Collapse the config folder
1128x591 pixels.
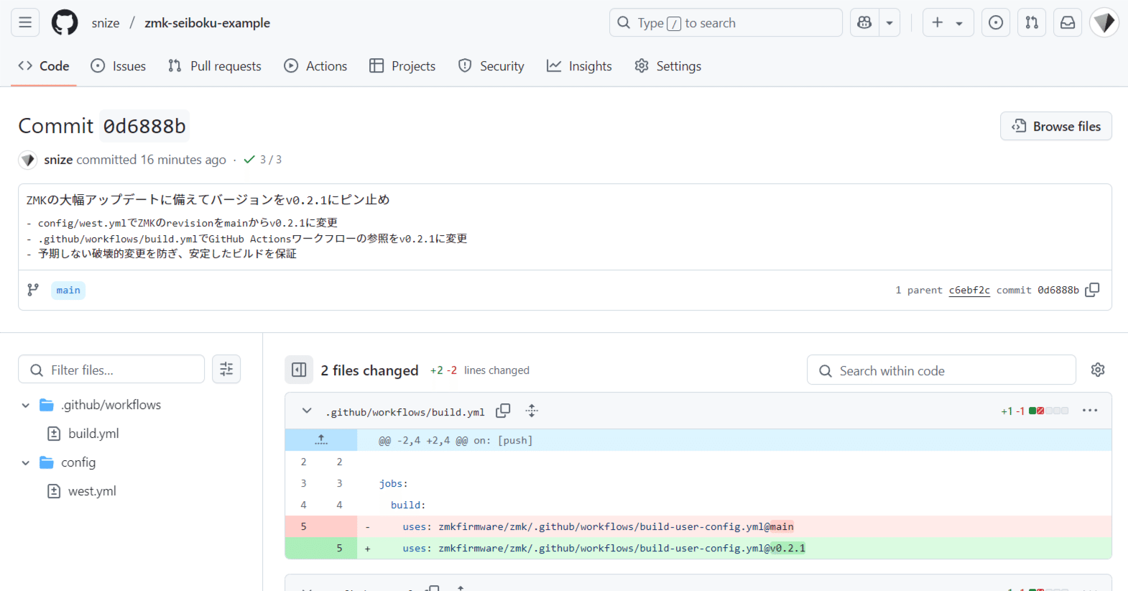(26, 463)
